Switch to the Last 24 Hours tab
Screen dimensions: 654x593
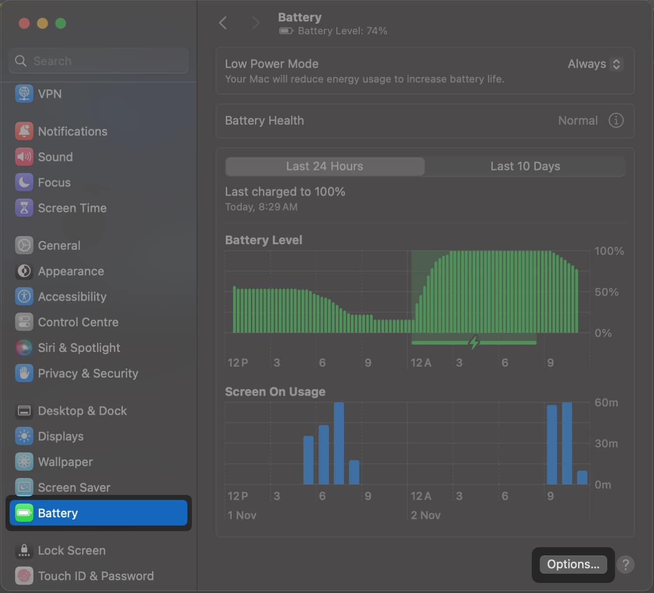pyautogui.click(x=325, y=166)
